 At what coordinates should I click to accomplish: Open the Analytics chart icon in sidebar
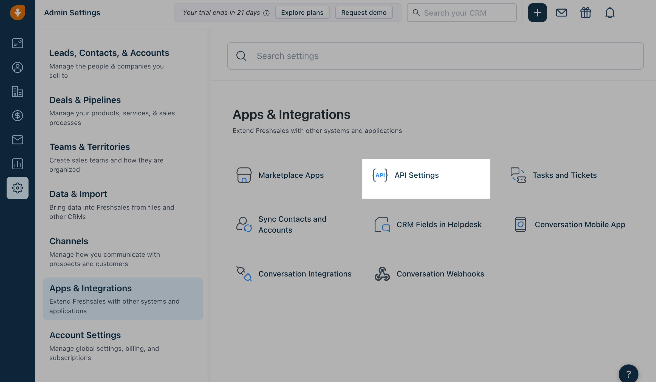(x=18, y=164)
